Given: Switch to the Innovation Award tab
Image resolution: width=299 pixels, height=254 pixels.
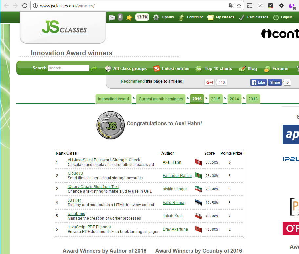Looking at the screenshot, I should (113, 99).
